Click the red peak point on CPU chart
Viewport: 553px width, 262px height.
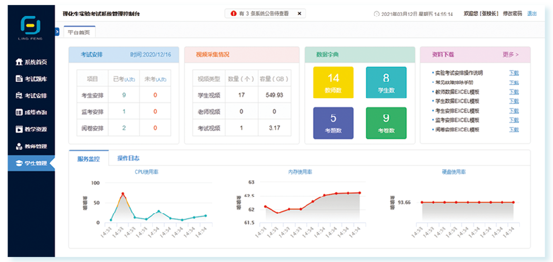pyautogui.click(x=122, y=194)
